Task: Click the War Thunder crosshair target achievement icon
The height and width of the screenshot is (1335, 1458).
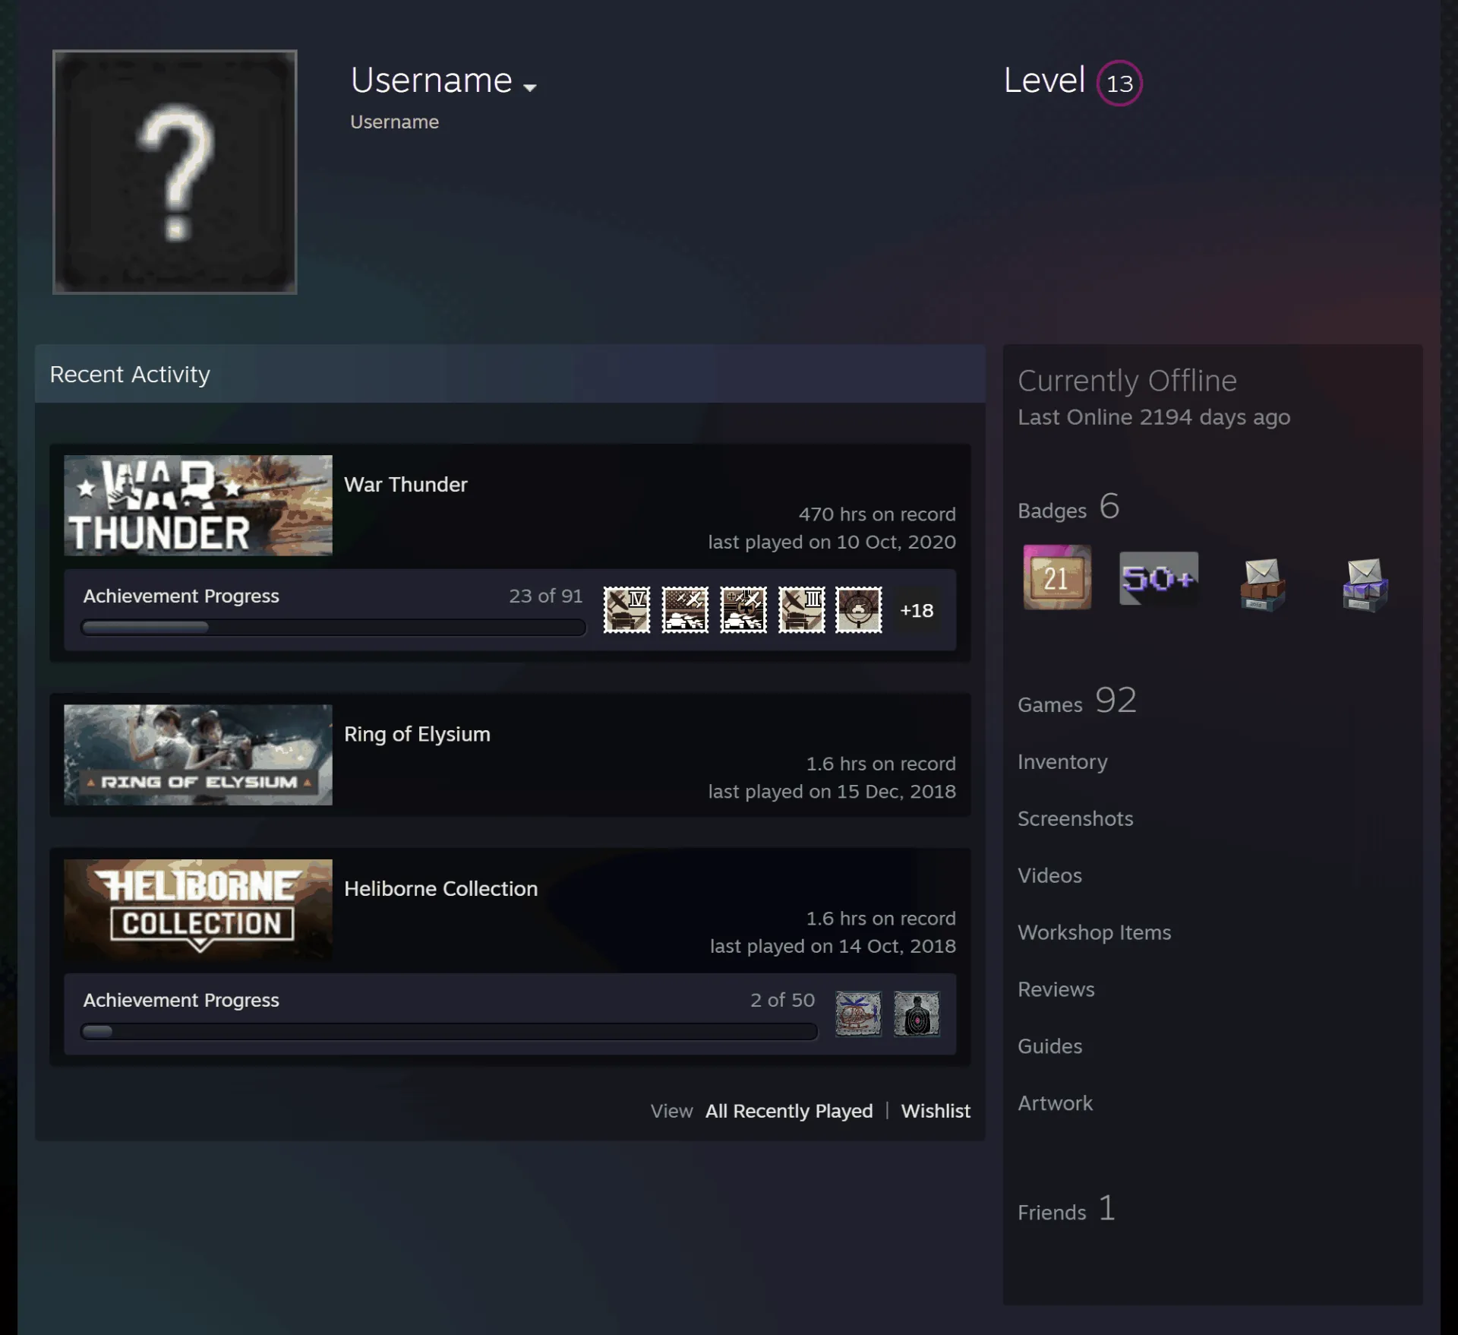Action: coord(859,609)
